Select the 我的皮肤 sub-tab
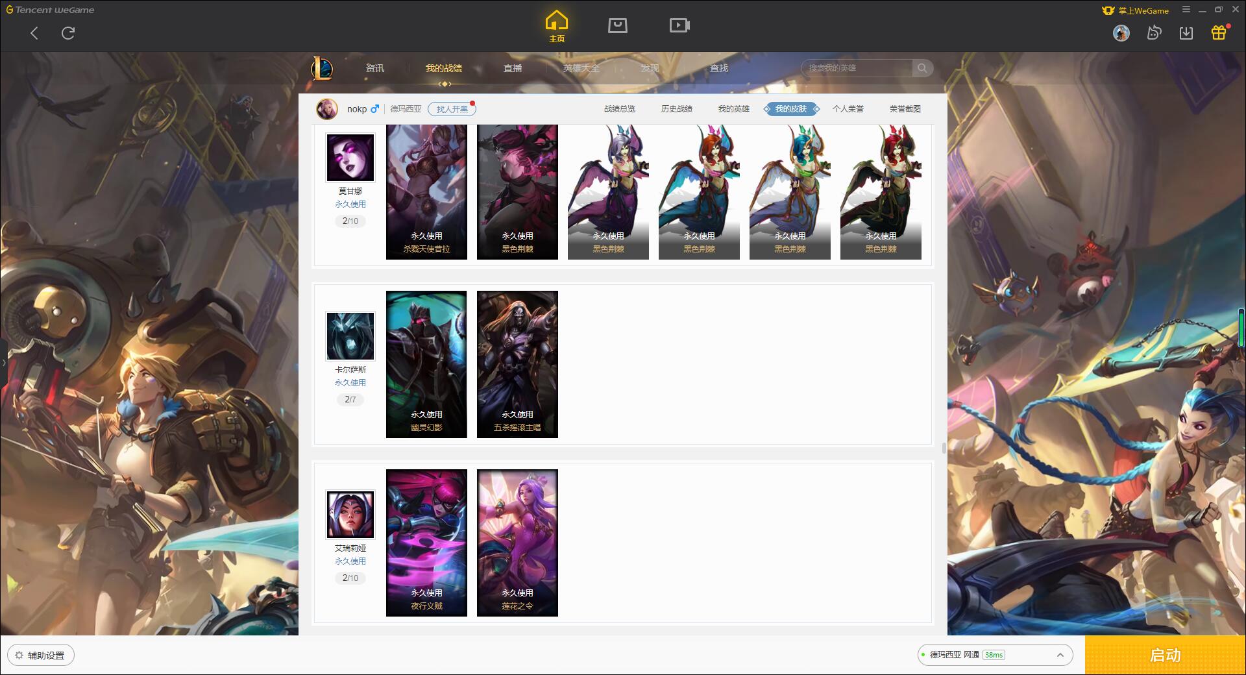Viewport: 1246px width, 675px height. tap(791, 109)
